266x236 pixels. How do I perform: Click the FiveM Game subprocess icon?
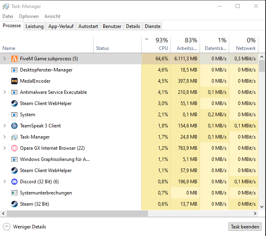pyautogui.click(x=14, y=59)
